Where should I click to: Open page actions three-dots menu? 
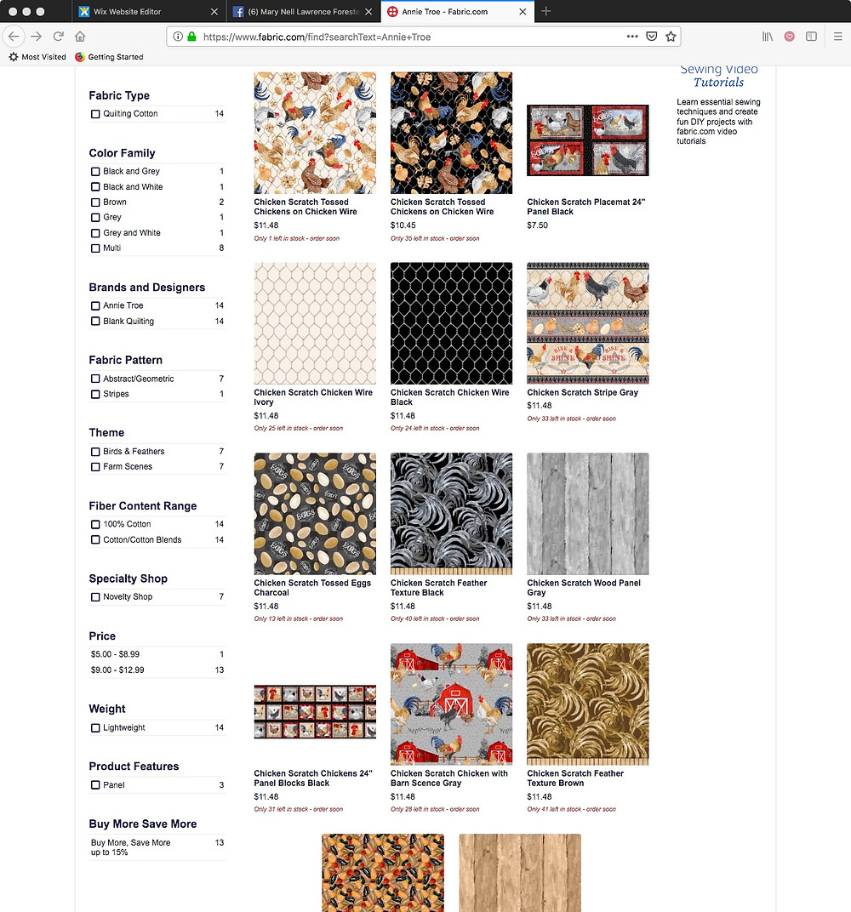coord(632,37)
